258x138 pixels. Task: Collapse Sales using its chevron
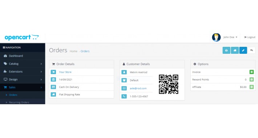click(41, 88)
